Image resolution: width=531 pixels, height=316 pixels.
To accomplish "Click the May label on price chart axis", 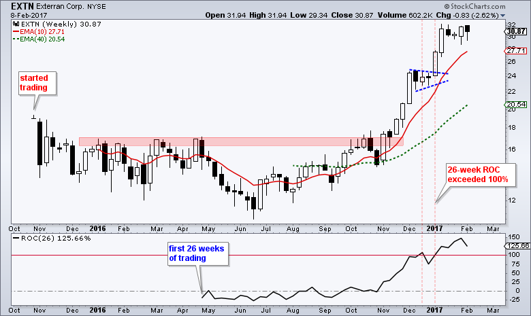I will point(208,229).
